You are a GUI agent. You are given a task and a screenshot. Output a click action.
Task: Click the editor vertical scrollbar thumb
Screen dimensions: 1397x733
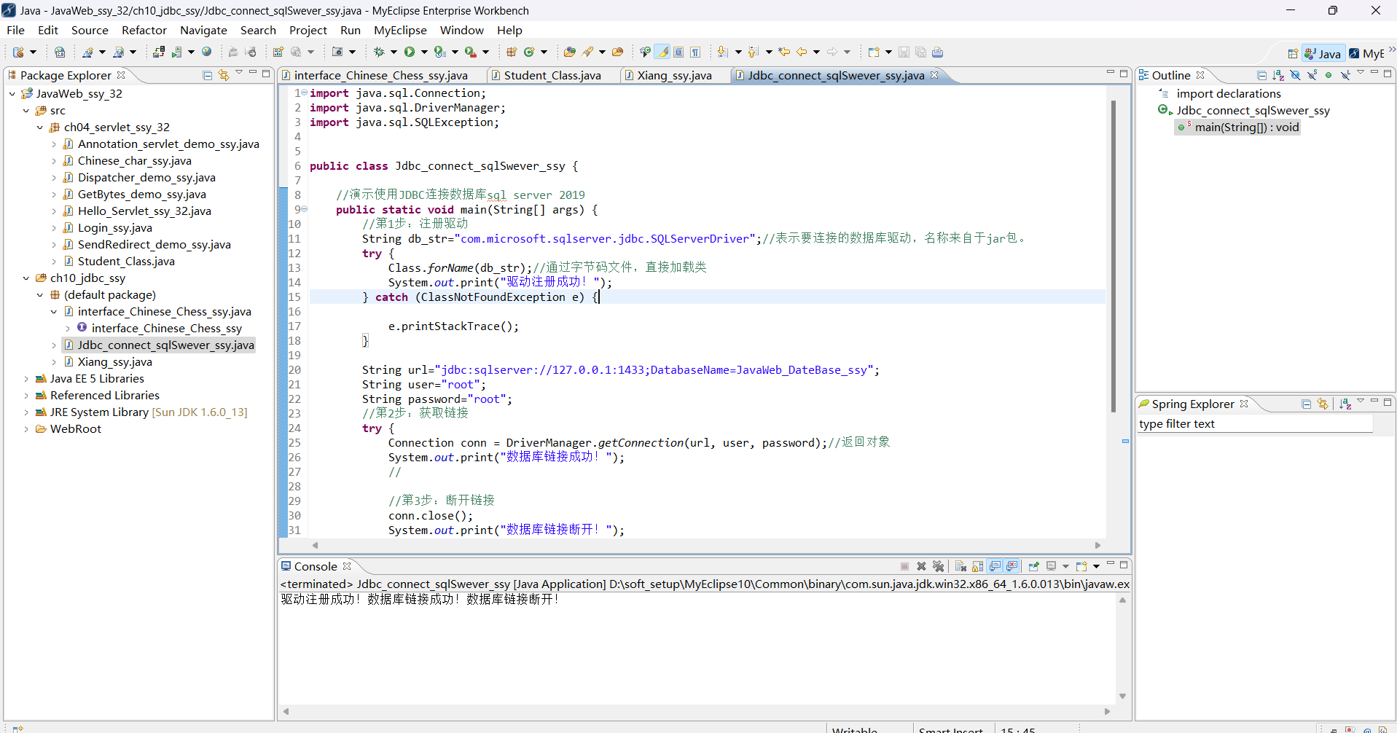(x=1113, y=256)
